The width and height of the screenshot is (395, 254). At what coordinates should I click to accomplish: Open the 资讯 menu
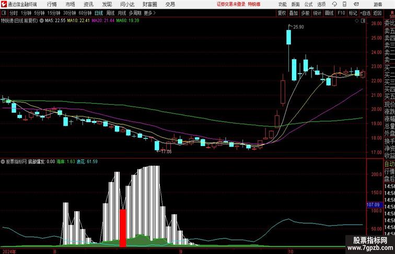click(x=88, y=4)
